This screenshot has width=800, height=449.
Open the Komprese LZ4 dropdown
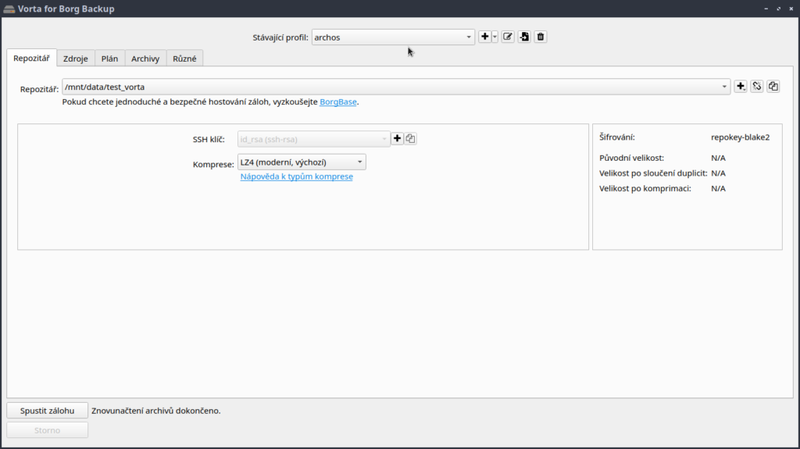[302, 162]
